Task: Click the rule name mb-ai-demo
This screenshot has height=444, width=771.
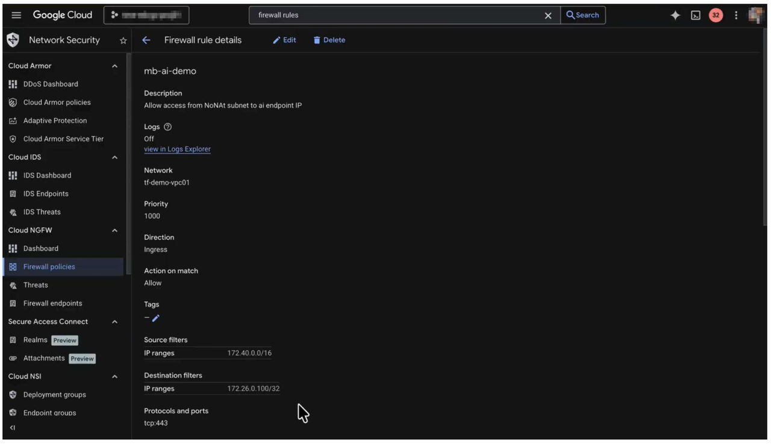Action: (170, 71)
